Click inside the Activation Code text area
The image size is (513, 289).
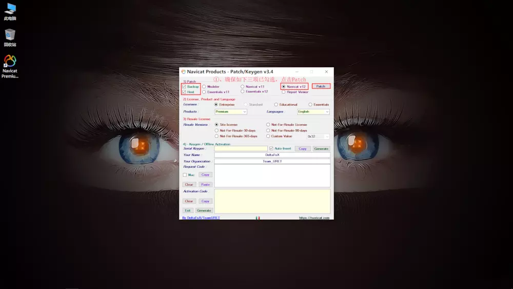272,201
